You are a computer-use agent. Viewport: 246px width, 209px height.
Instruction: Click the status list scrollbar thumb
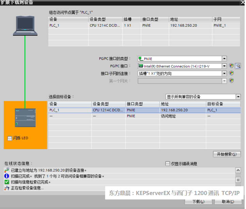point(238,180)
